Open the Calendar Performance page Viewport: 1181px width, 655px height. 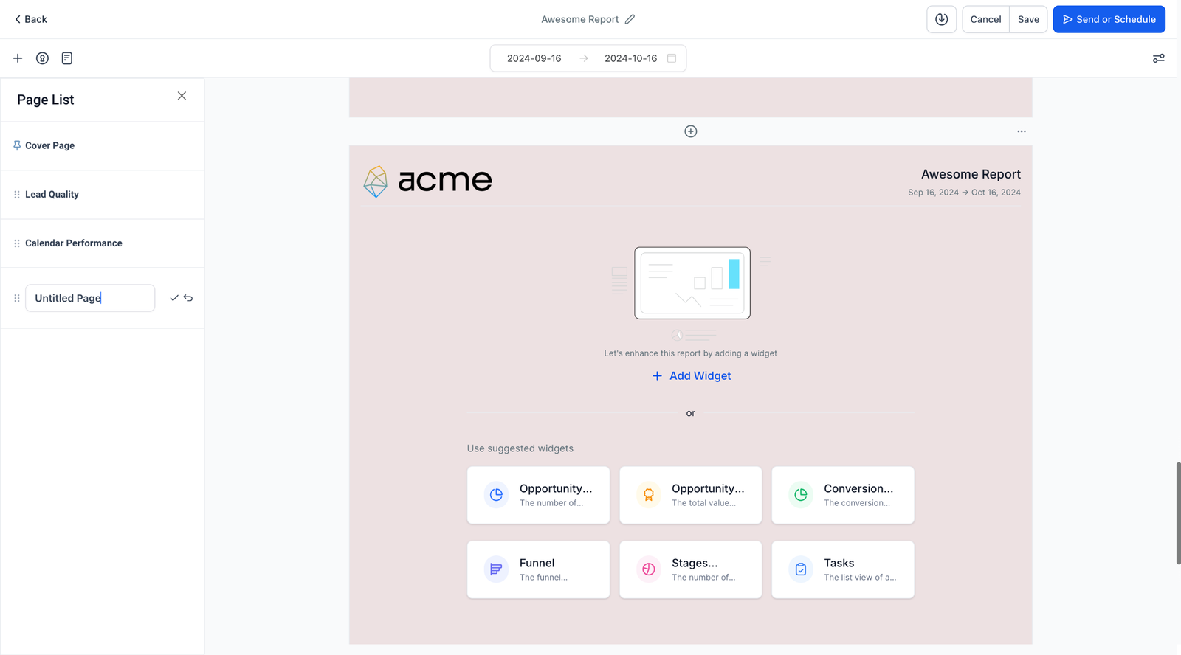pos(73,243)
